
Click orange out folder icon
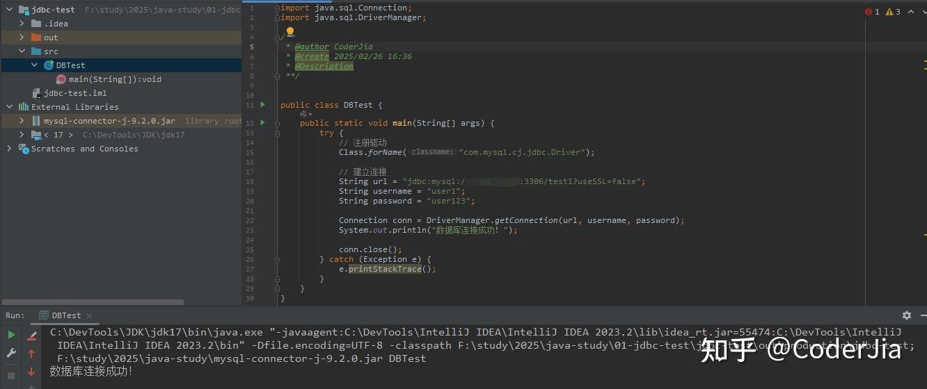click(36, 38)
